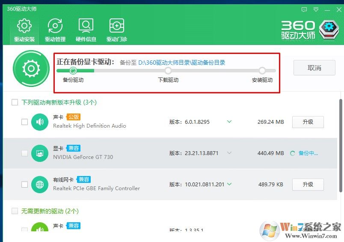This screenshot has height=242, width=344.
Task: Click the 360驱动大师 logo icon
Action: pyautogui.click(x=329, y=30)
